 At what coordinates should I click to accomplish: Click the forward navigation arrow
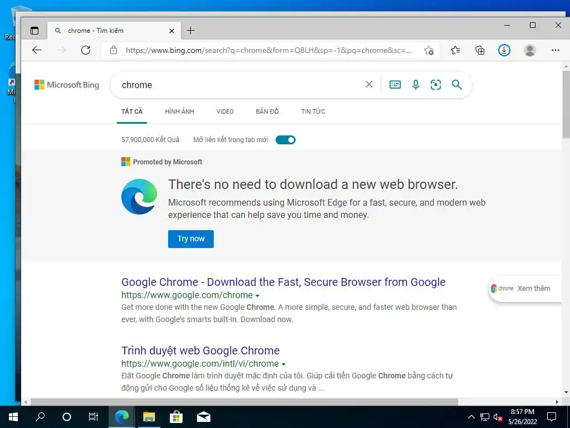click(61, 50)
